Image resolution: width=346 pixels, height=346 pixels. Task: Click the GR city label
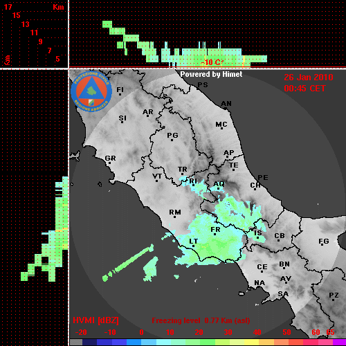[x=110, y=158]
